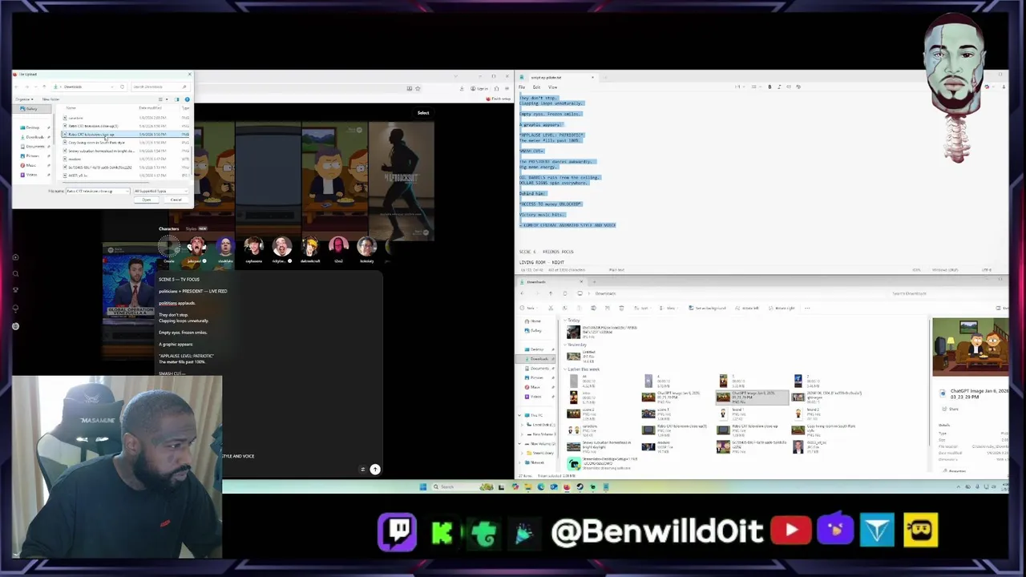Click Search Downloads field in File Explorer
Image resolution: width=1026 pixels, height=577 pixels.
(942, 293)
